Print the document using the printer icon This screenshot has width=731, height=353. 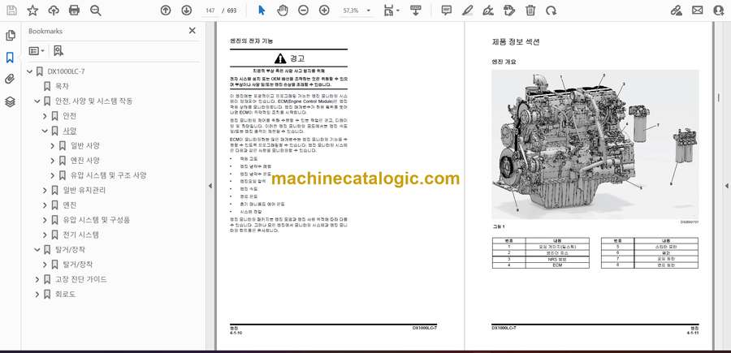tap(74, 11)
